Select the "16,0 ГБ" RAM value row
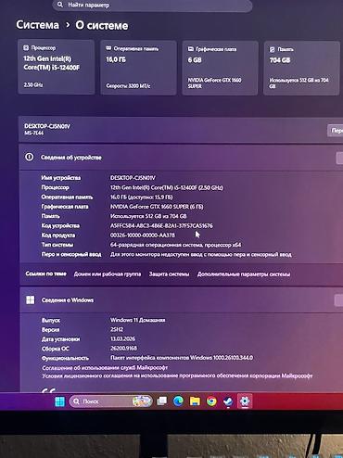Screen dimensions: 343x458 142,197
